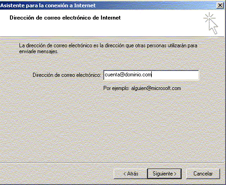The height and width of the screenshot is (185, 226).
Task: Click the bold heading 'Dirección de correo electrónico de Internet'
Action: coord(65,18)
